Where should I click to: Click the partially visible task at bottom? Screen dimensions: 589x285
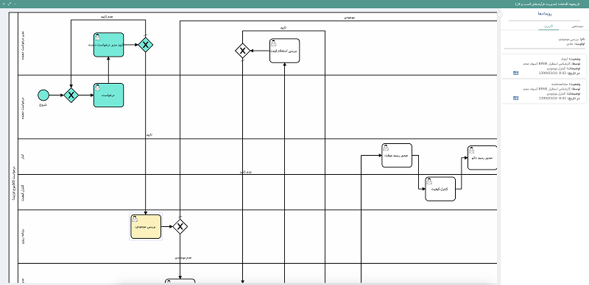pos(180,281)
